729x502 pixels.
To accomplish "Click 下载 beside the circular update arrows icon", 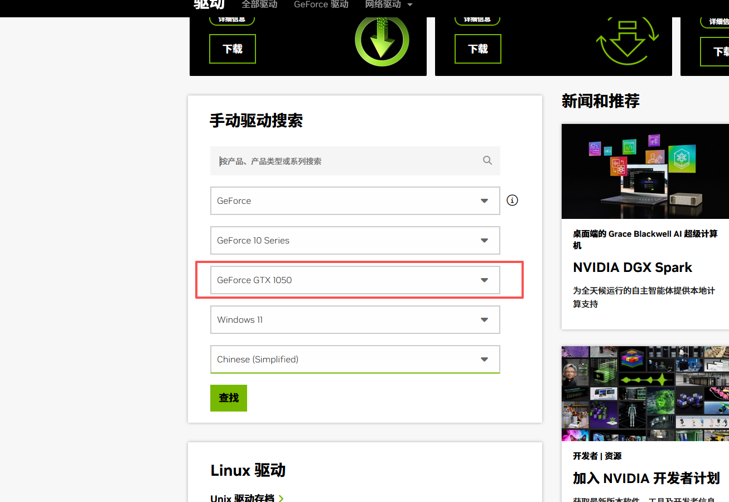I will click(x=478, y=49).
